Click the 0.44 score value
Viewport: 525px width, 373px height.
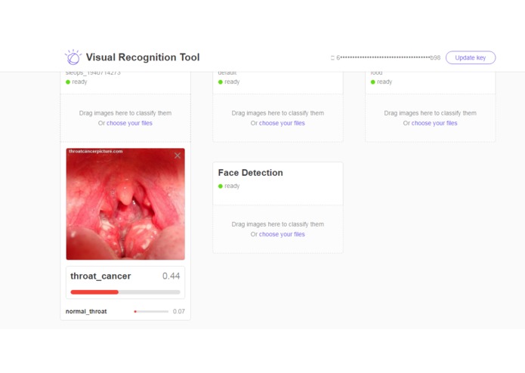[171, 276]
